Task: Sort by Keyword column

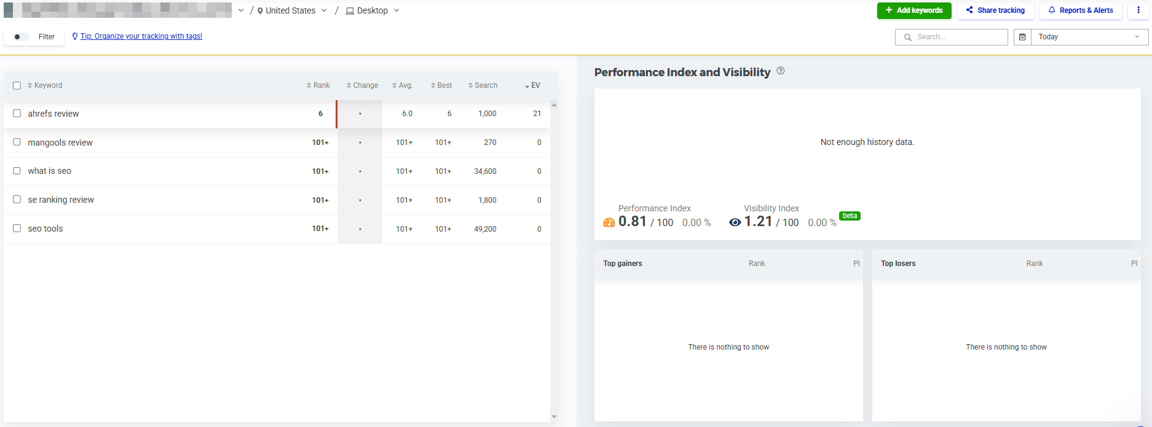Action: coord(45,85)
